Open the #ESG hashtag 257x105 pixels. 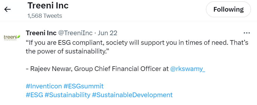click(x=34, y=95)
